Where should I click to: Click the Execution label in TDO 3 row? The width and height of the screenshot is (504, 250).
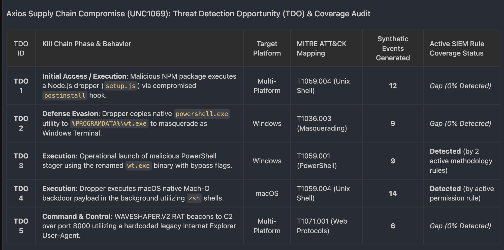(59, 156)
